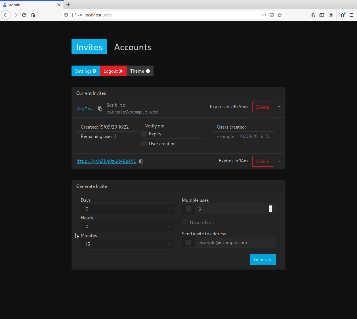Expand the dzuoL3yNhZkAUzwR4DeKiQ invite details
357x319 pixels.
click(x=279, y=161)
